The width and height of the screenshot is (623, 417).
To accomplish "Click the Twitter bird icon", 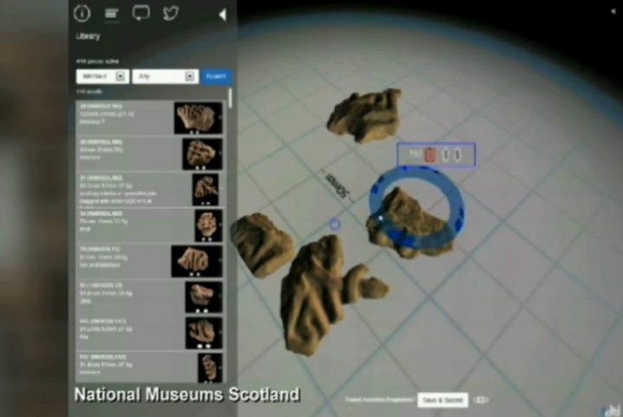I will 170,13.
